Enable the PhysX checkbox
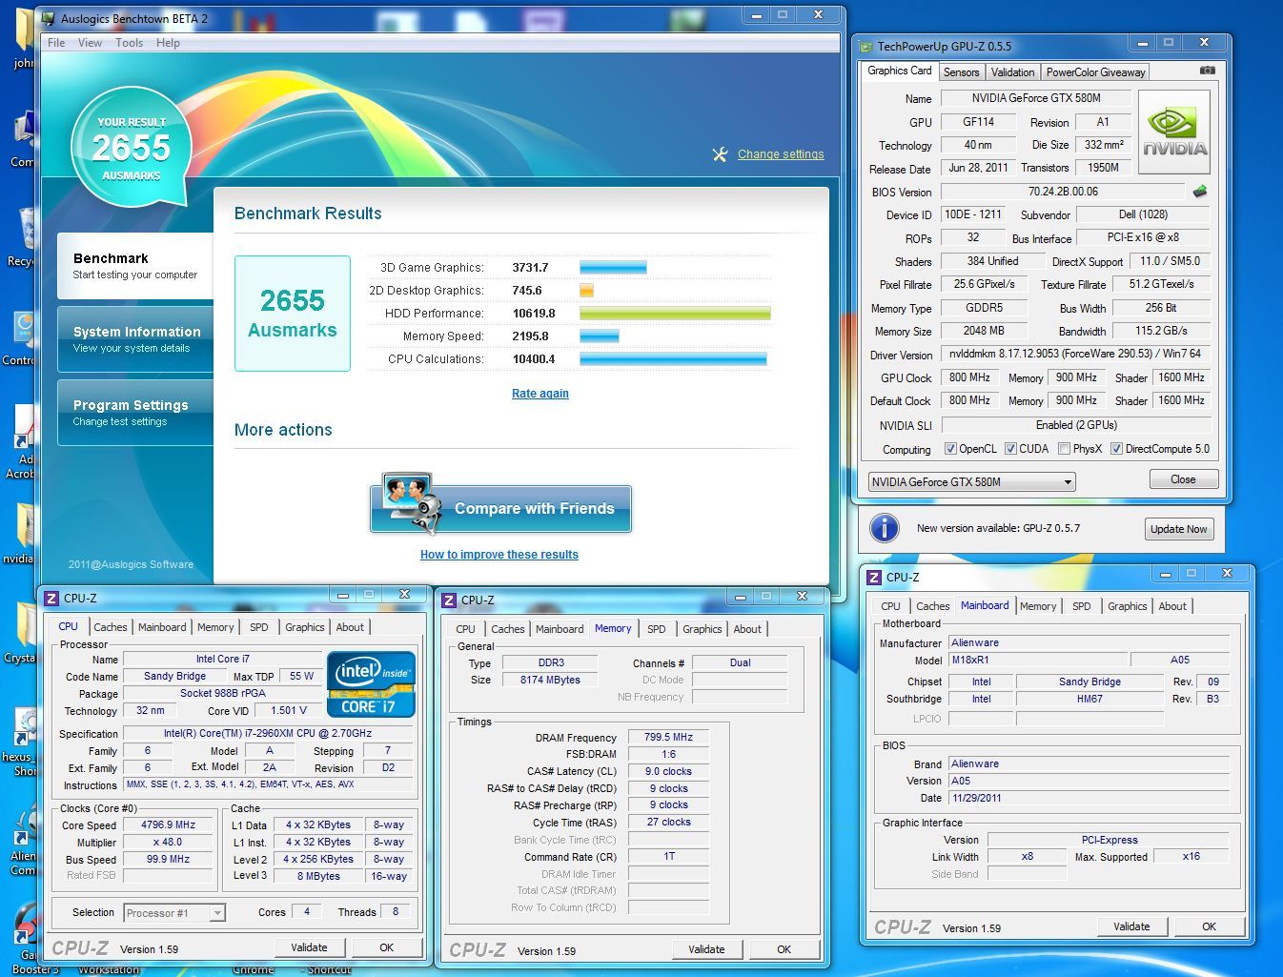Screen dimensions: 1283x977 tap(1064, 449)
